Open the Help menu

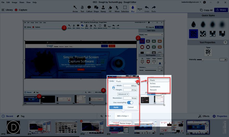coord(35,2)
